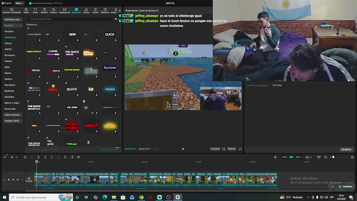Open the Archivos multimedia panel

11,11
